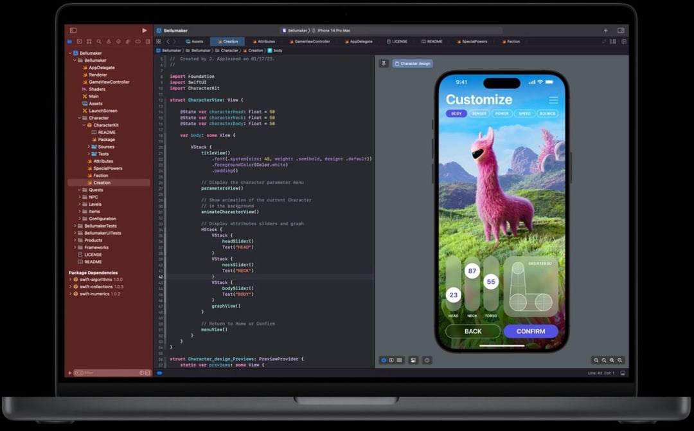Open the Find navigator magnifying glass
The width and height of the screenshot is (694, 431).
[99, 41]
